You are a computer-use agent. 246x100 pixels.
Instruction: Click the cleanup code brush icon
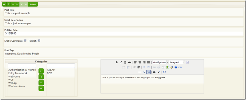pos(171,67)
